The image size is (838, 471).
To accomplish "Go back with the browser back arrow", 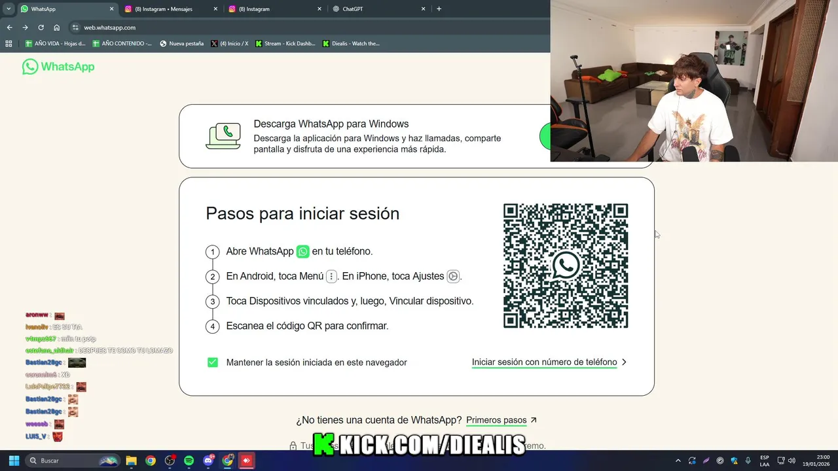I will click(x=9, y=27).
